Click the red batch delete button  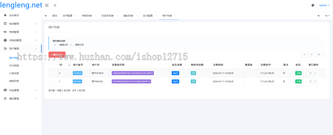(57, 55)
